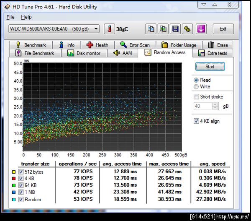Toggle the 512 bytes transfer size checkbox
The width and height of the screenshot is (251, 221).
[x=21, y=172]
